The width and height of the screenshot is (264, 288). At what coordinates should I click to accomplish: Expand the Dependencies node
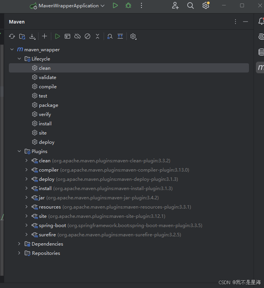[19, 244]
